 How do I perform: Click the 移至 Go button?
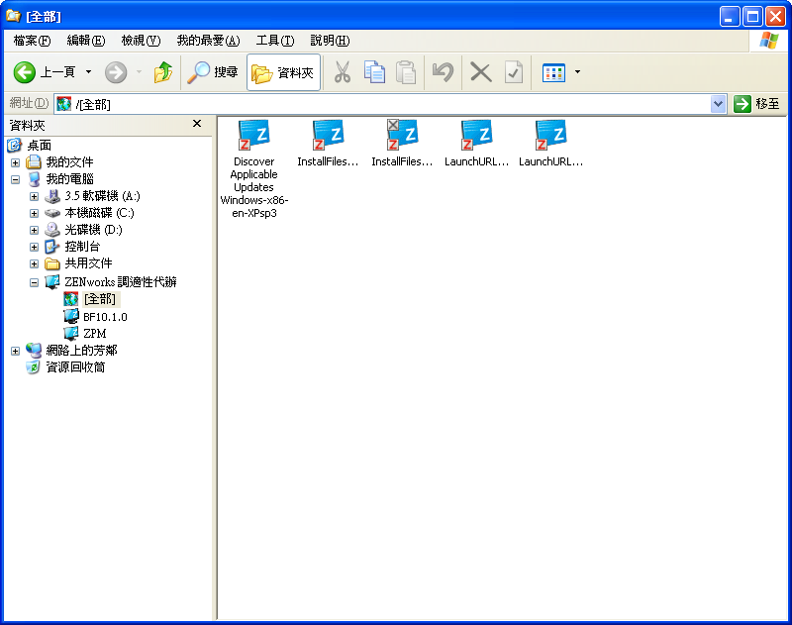click(x=754, y=103)
